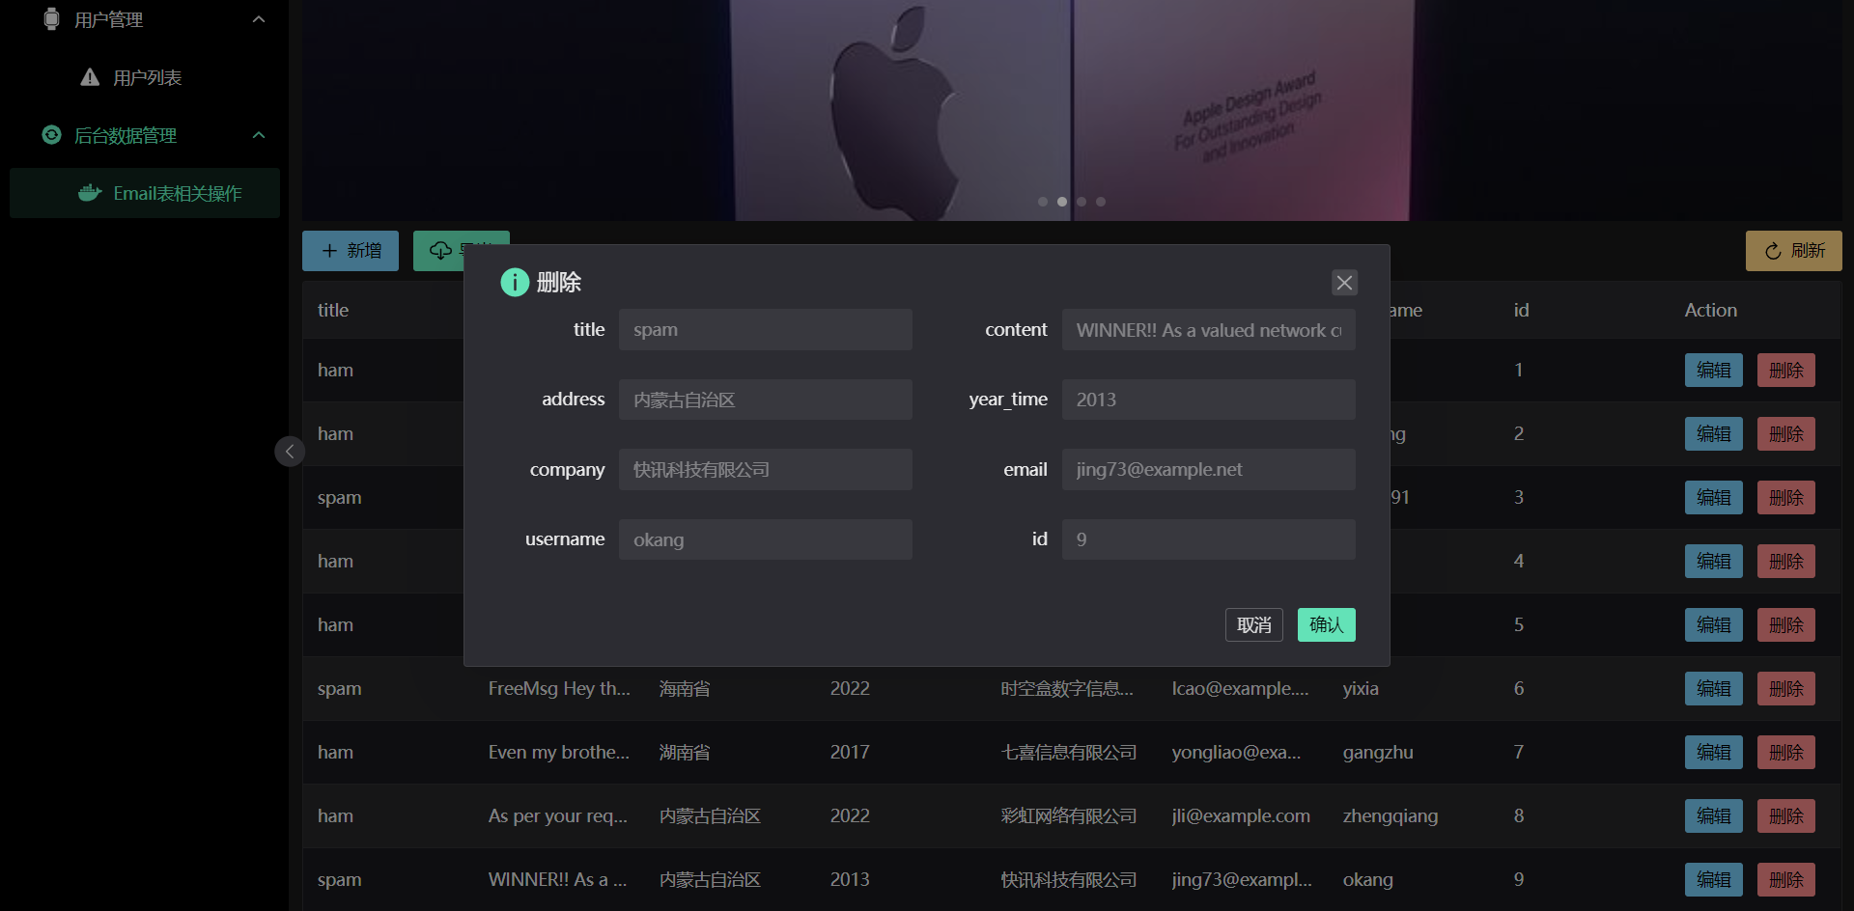Collapse the 用户管理 submenu chevron

tap(259, 19)
